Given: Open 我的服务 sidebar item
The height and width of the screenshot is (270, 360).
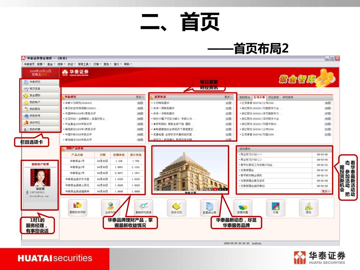Looking at the screenshot, I should tap(41, 109).
